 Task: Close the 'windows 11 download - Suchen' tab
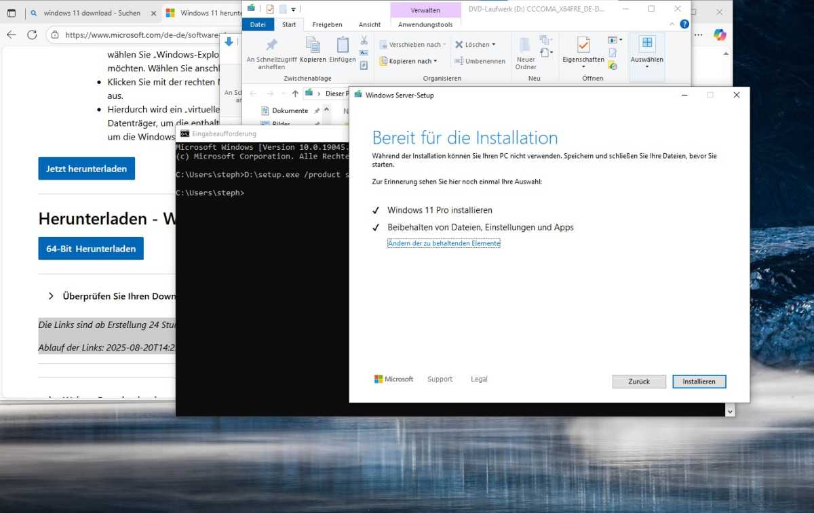pyautogui.click(x=152, y=13)
